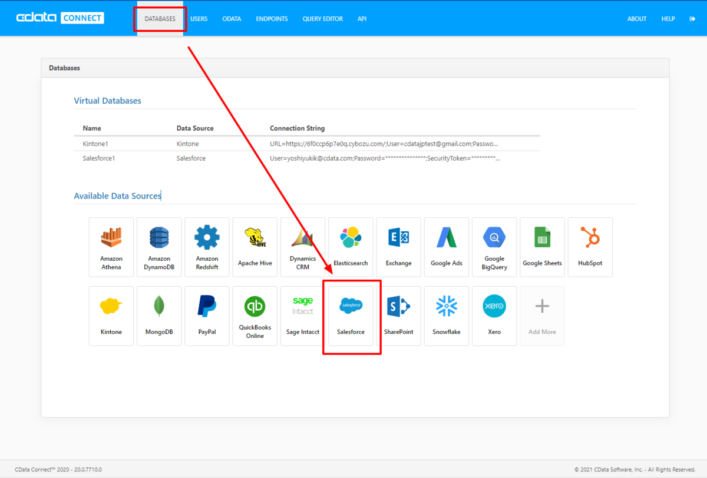Select the QuickBooks Online data source
The image size is (707, 478).
pyautogui.click(x=255, y=316)
